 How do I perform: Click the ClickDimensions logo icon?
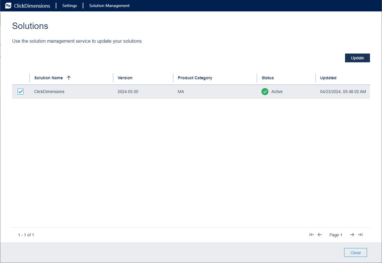(8, 6)
